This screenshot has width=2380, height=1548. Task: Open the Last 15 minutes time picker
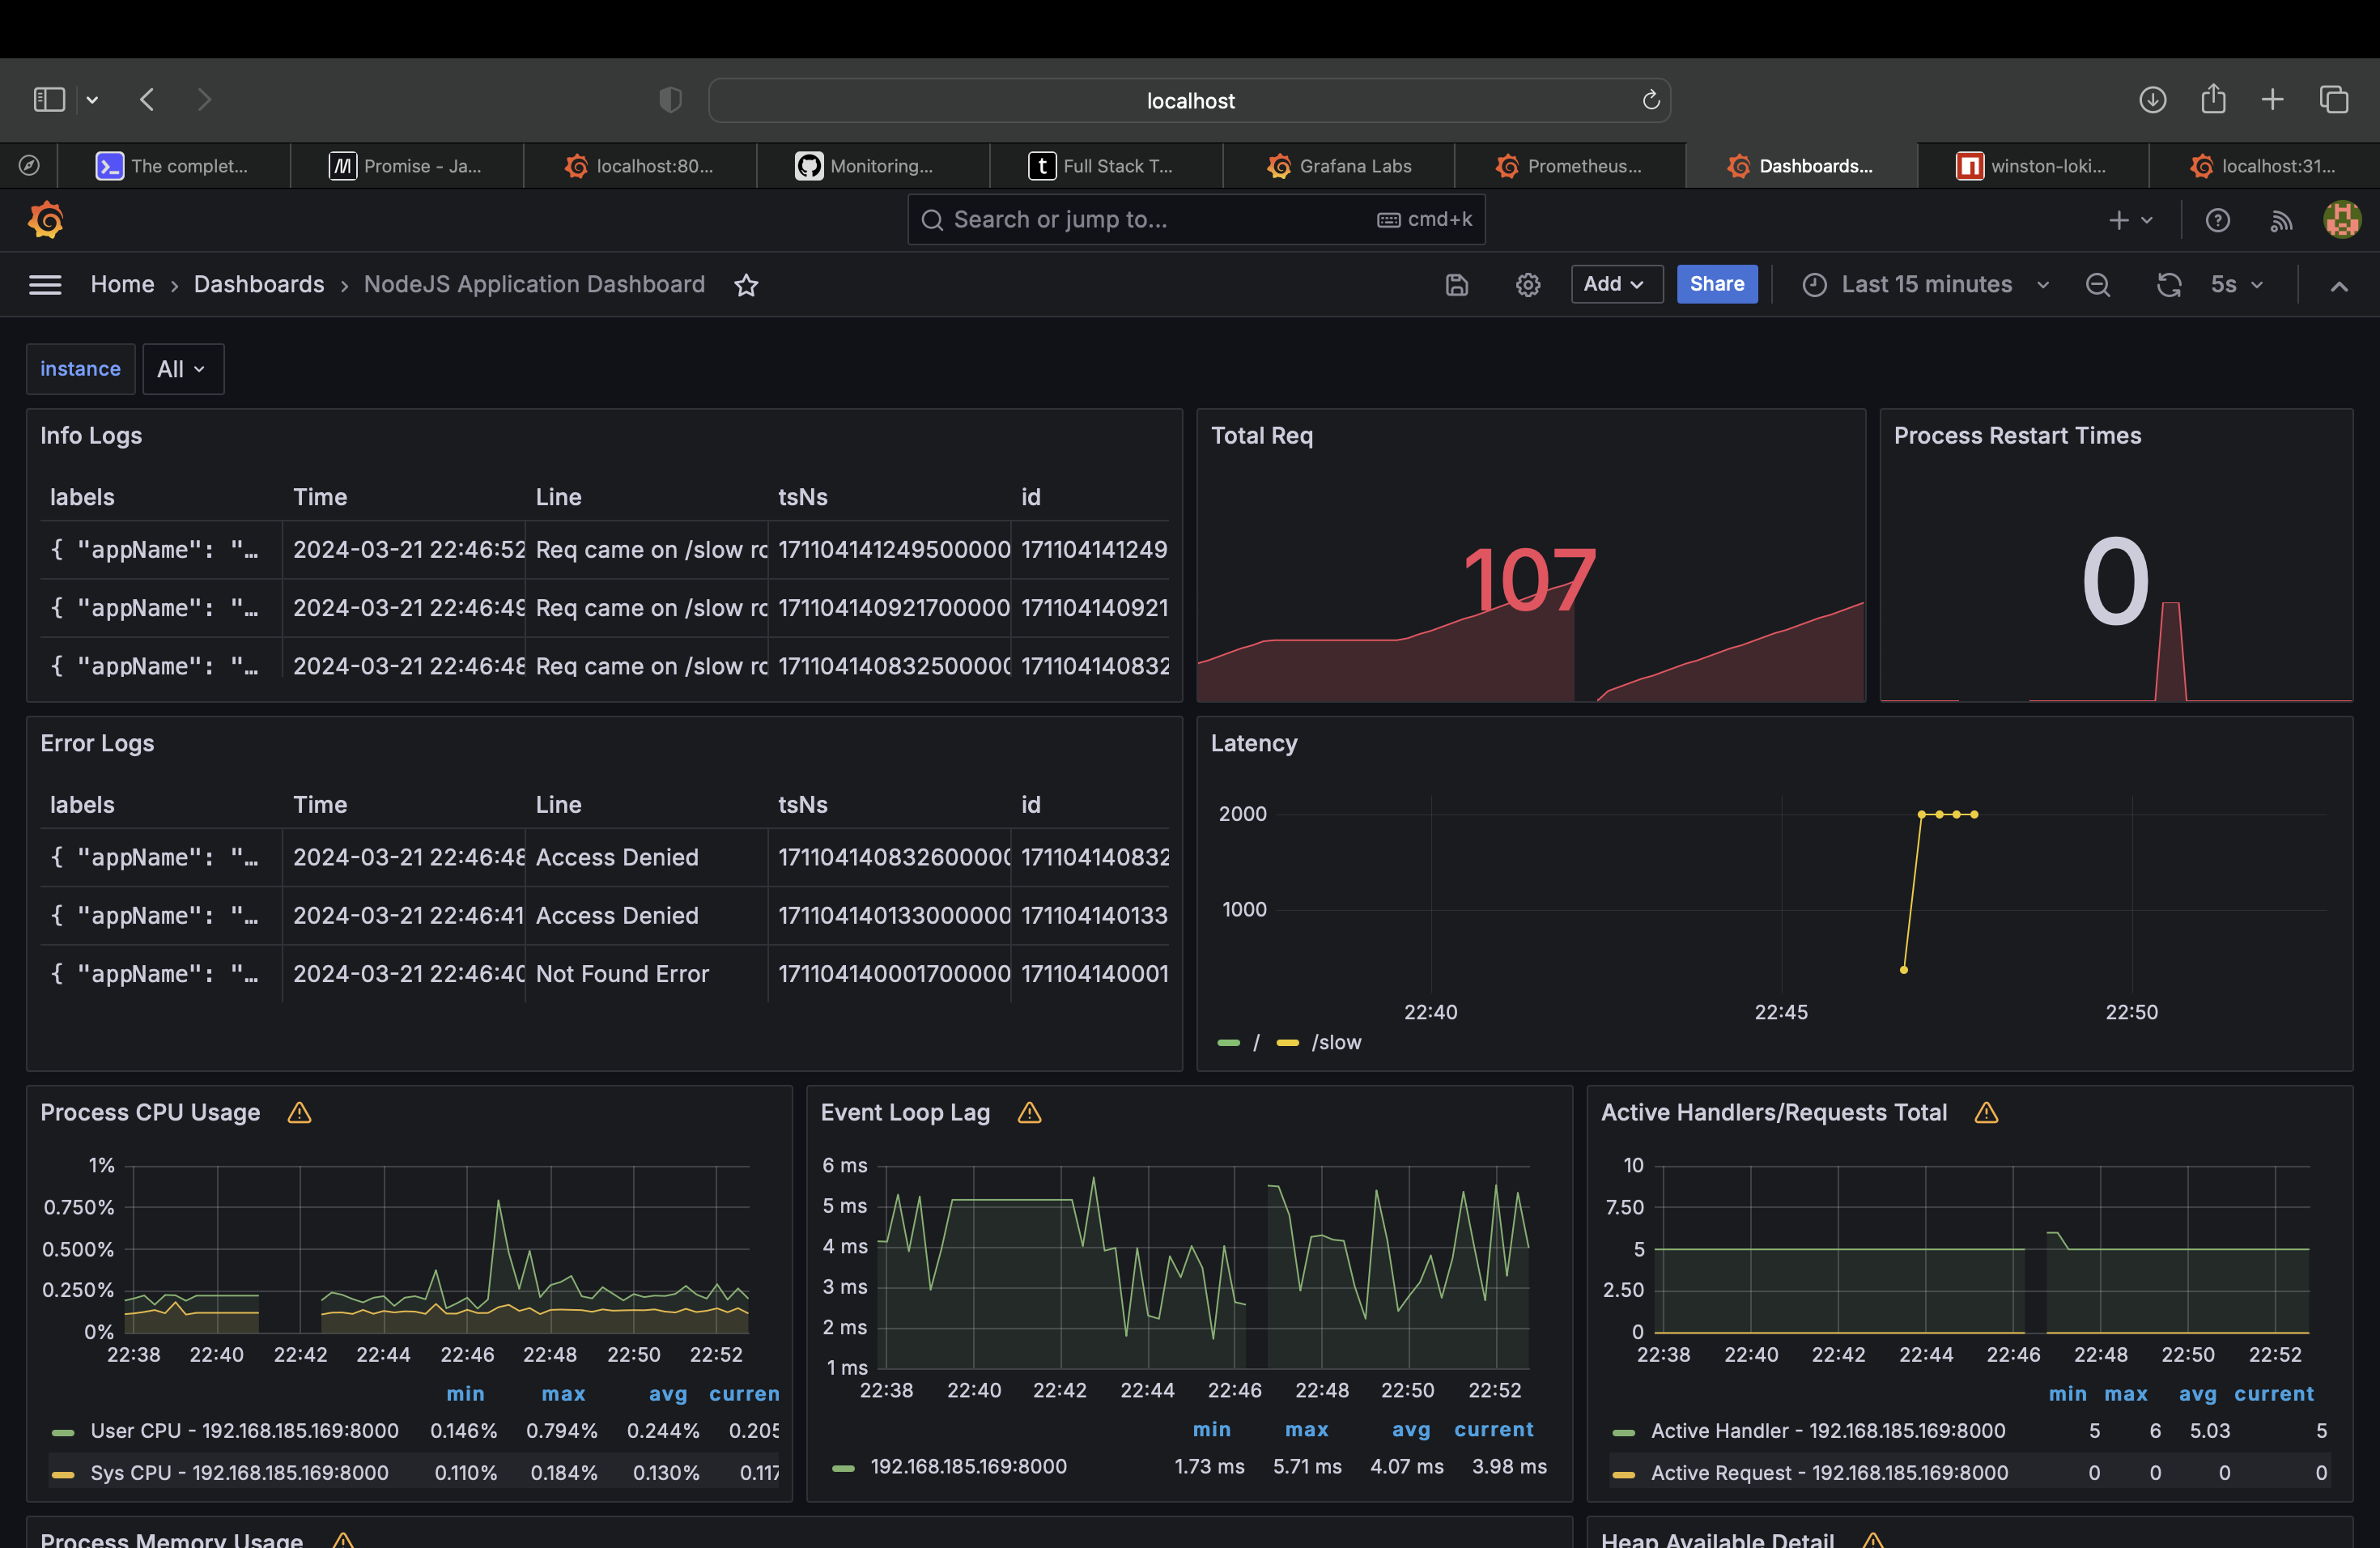pos(1925,285)
